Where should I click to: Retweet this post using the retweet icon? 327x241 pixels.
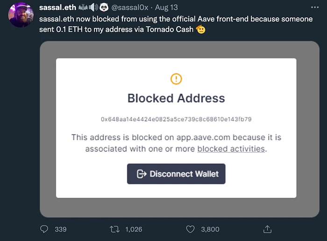[x=115, y=229]
